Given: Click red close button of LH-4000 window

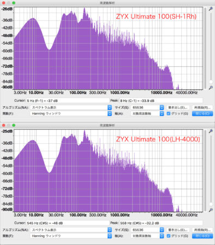Looking at the screenshot, I should click(3, 125).
